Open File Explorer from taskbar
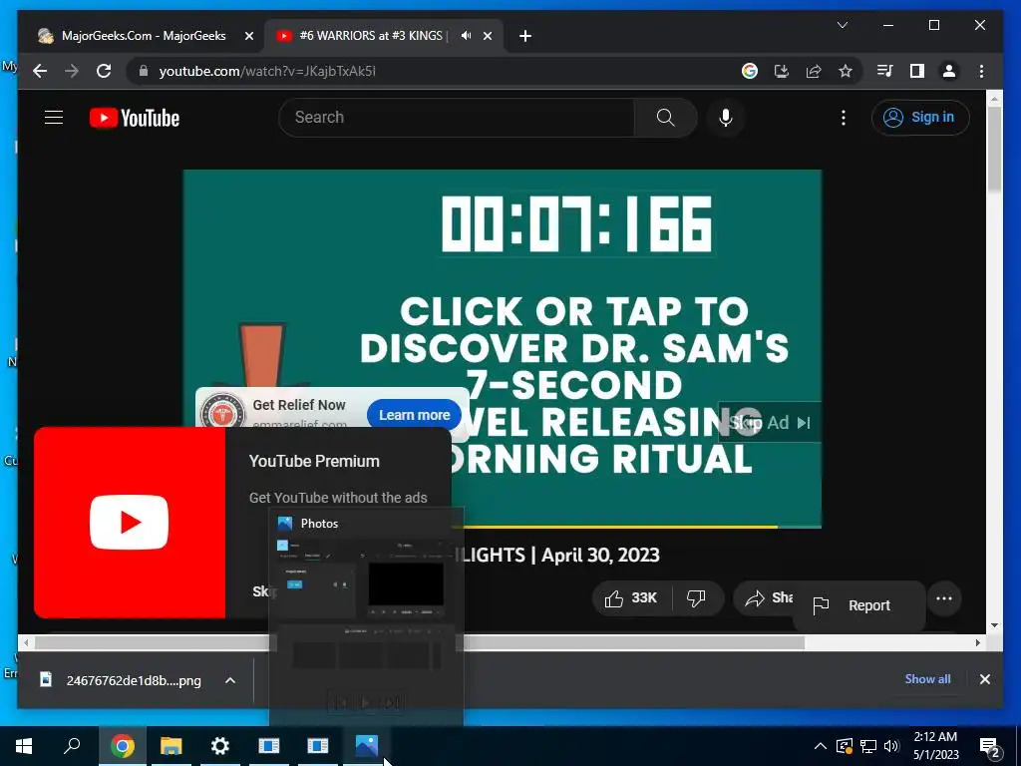Image resolution: width=1021 pixels, height=766 pixels. tap(171, 746)
